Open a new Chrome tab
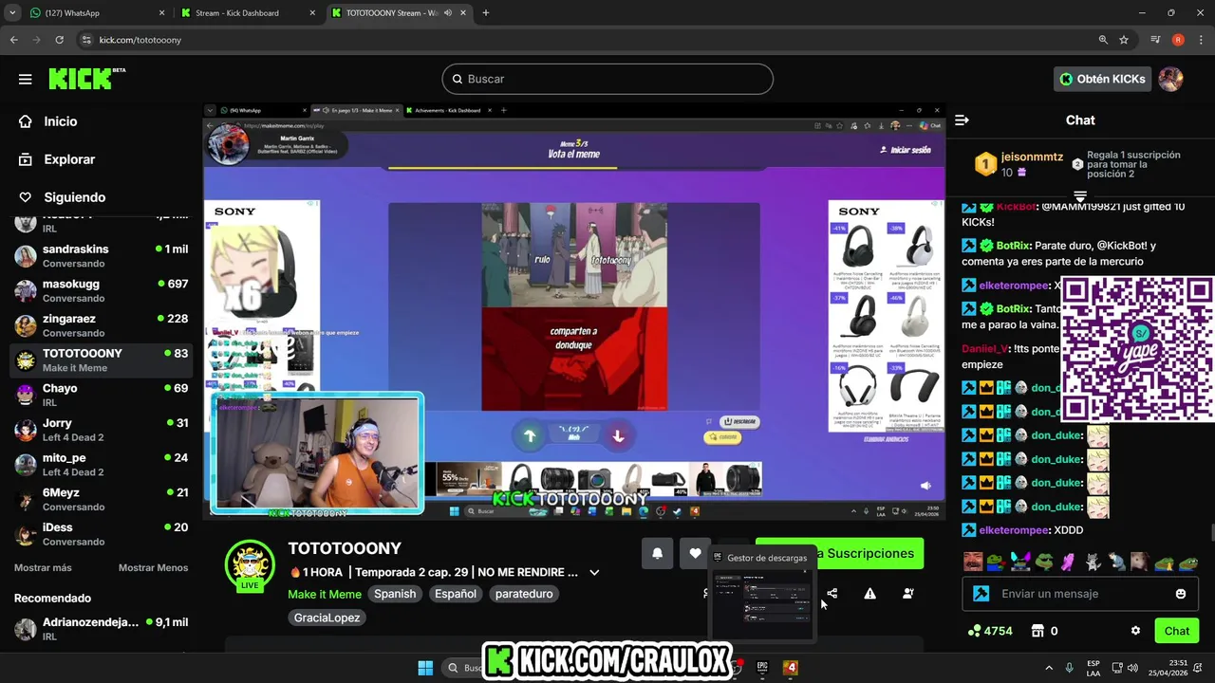Image resolution: width=1215 pixels, height=683 pixels. point(485,13)
